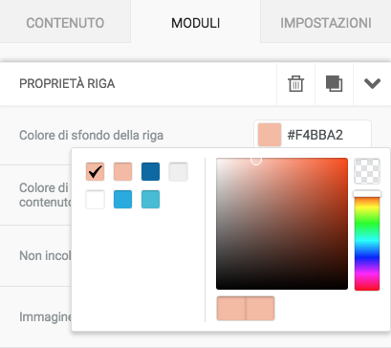
Task: Go to the Impostazioni tab
Action: point(326,23)
